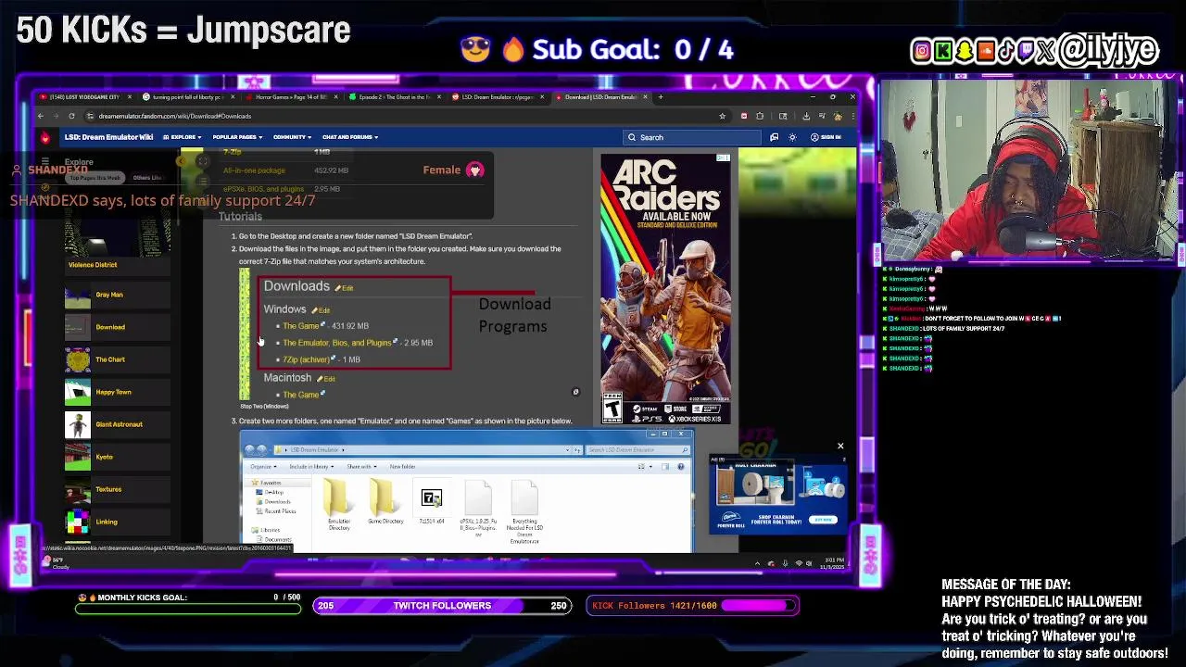Image resolution: width=1186 pixels, height=667 pixels.
Task: Open the browser three-dot menu
Action: pyautogui.click(x=852, y=116)
